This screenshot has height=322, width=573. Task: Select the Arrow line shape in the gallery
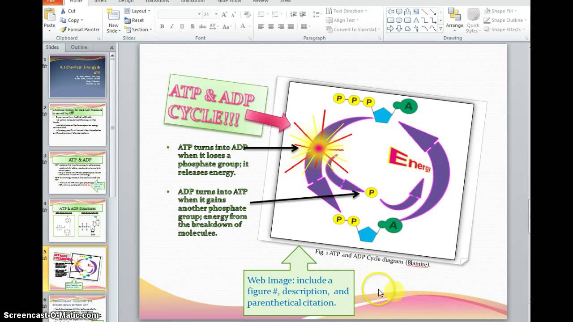433,12
